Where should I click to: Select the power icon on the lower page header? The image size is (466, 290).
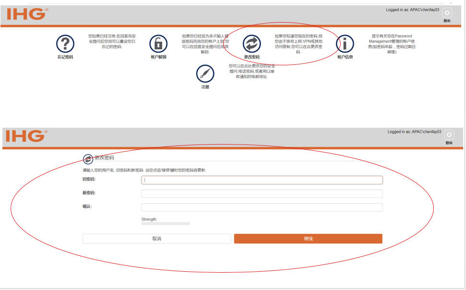[448, 135]
